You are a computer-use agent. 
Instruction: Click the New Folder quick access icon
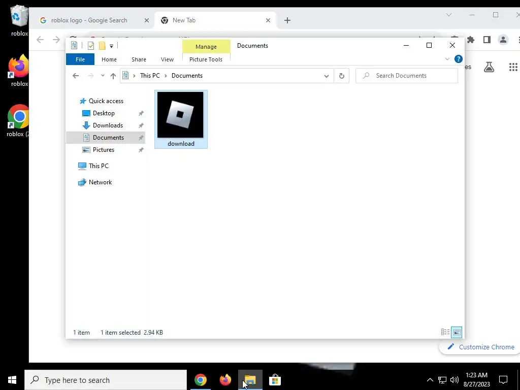tap(102, 46)
